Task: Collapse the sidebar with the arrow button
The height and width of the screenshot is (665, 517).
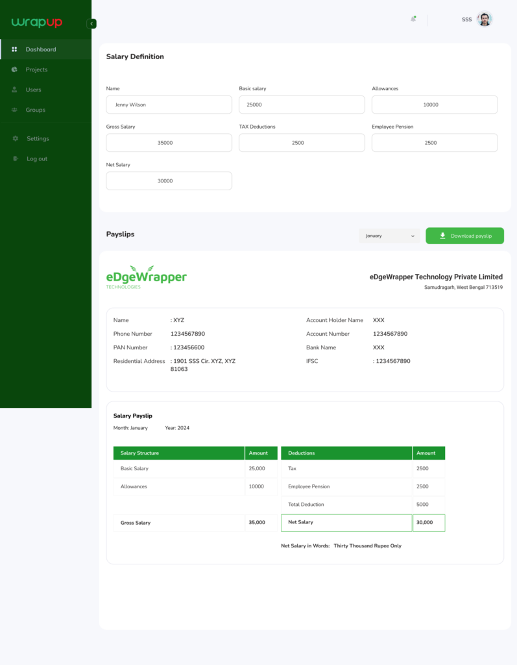Action: pos(91,23)
